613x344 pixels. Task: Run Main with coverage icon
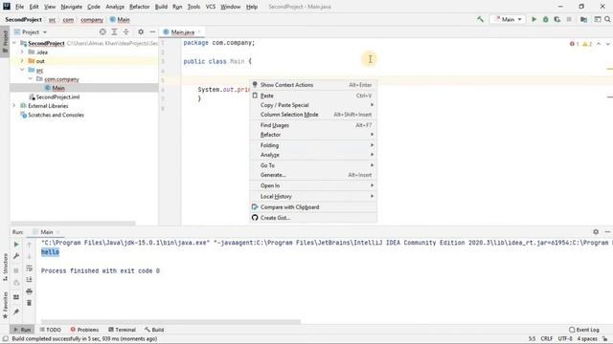(x=557, y=19)
